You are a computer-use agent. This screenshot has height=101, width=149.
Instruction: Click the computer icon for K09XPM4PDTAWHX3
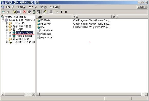click(7, 20)
